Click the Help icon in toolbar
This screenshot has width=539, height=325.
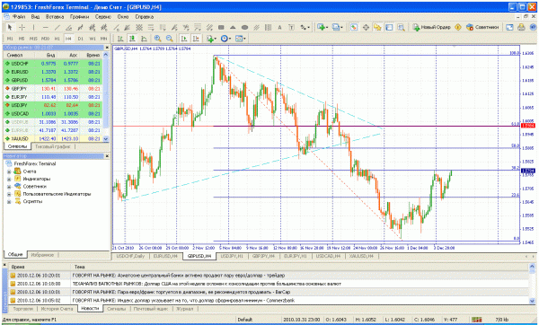point(533,27)
